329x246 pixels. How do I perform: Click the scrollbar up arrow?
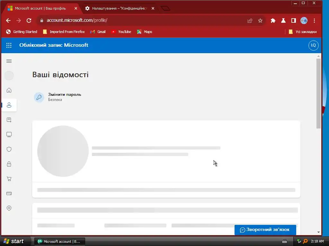point(318,56)
